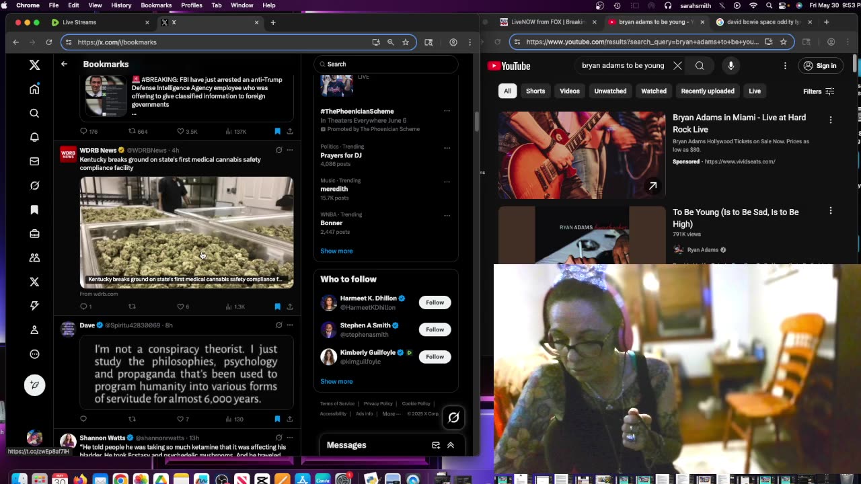Submit the YouTube search magnifier
The width and height of the screenshot is (861, 484).
click(700, 66)
